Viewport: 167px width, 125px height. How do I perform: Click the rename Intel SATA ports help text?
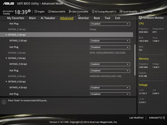(27, 101)
